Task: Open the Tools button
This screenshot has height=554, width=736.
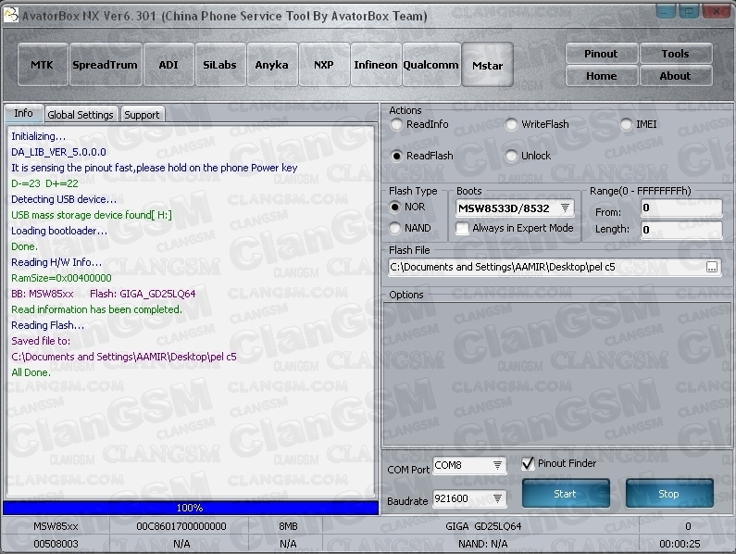Action: 676,54
